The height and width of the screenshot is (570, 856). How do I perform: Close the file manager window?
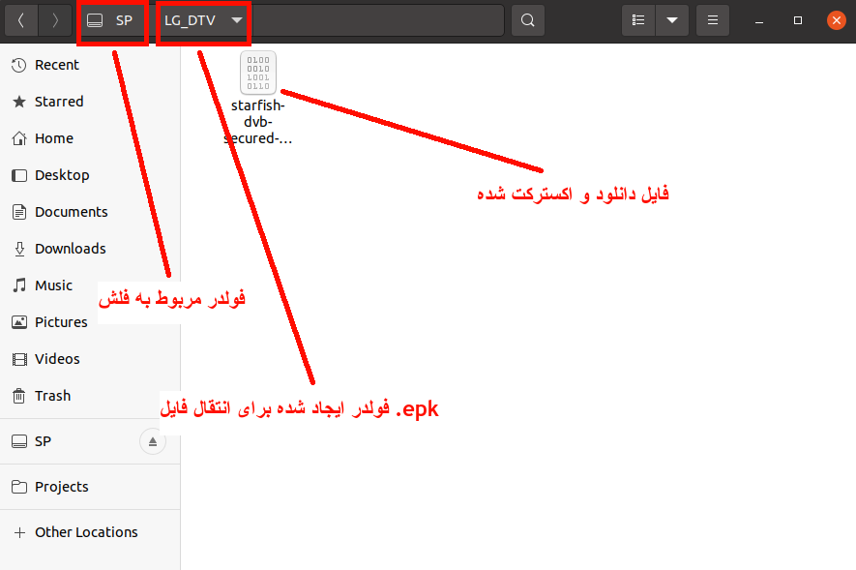point(837,20)
